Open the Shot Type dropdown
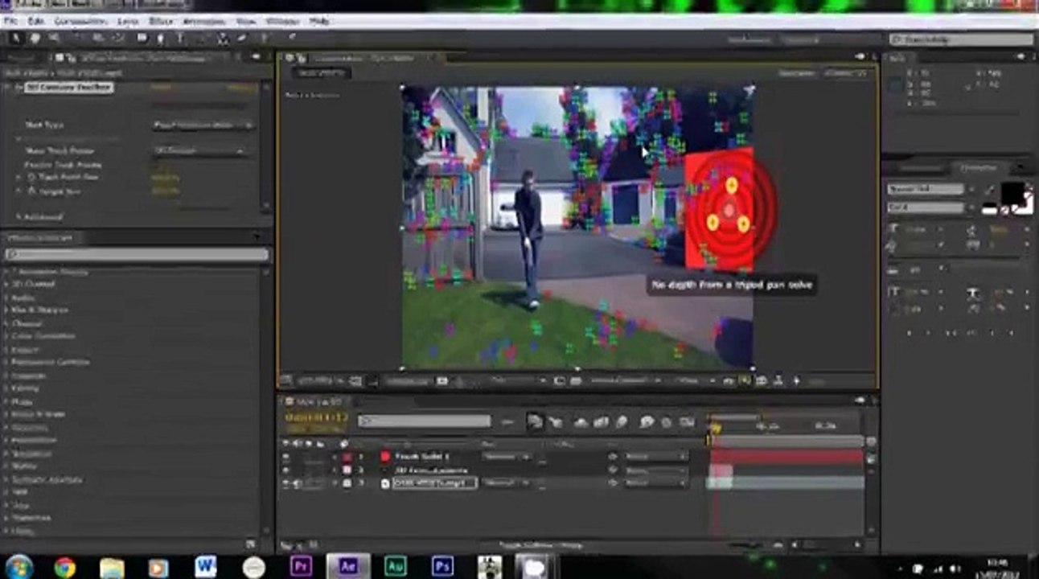 (203, 125)
